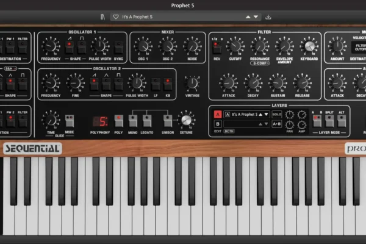Click the Vintage knob
Screen dimensions: 366x244
tap(192, 83)
